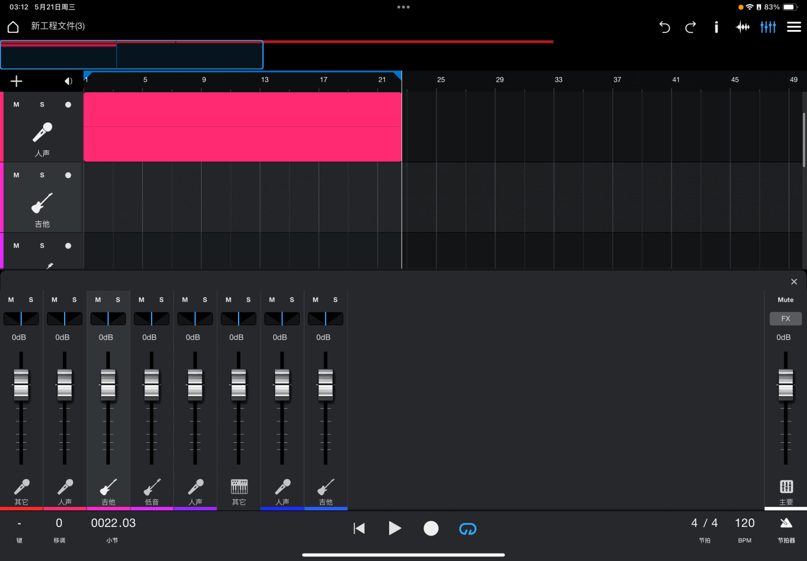
Task: Start recording with the record button
Action: 431,529
